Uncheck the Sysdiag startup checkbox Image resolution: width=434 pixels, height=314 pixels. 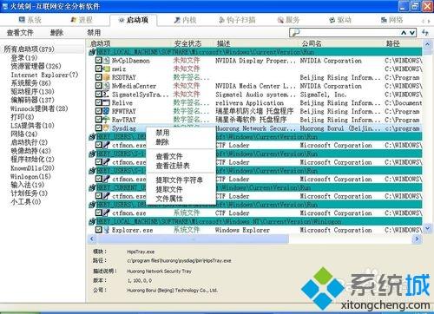[x=99, y=128]
